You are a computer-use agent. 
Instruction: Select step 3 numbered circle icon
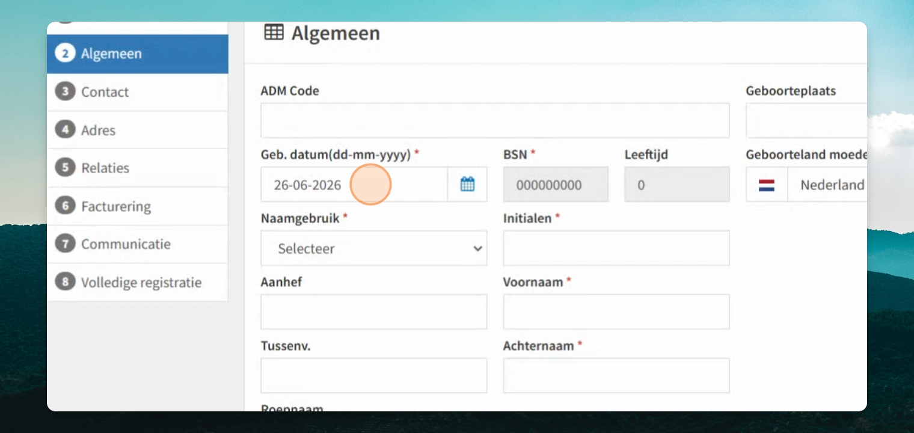[x=65, y=91]
